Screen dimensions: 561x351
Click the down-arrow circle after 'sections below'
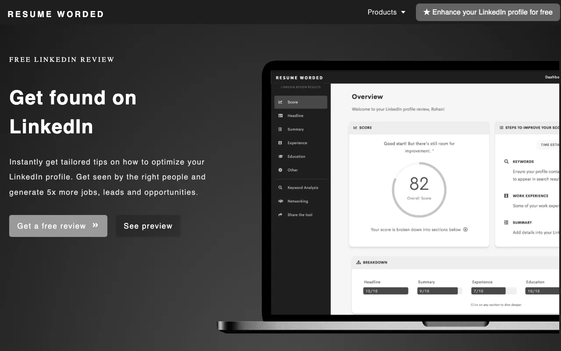[x=465, y=229]
